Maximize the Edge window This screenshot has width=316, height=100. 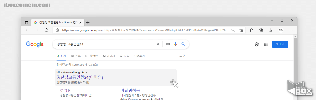(282, 20)
